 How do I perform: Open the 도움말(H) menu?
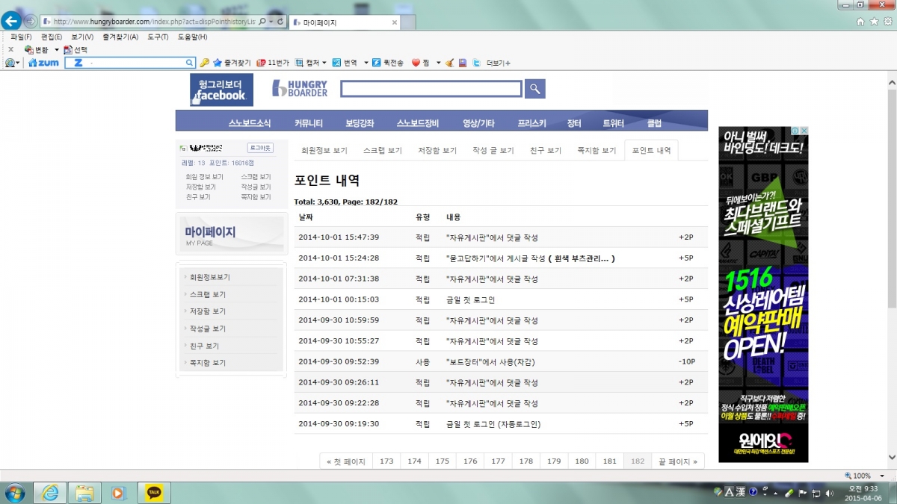pos(192,37)
